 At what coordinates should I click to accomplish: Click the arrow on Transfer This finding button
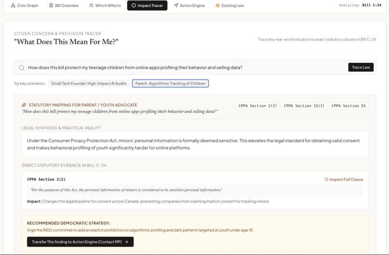pyautogui.click(x=126, y=242)
